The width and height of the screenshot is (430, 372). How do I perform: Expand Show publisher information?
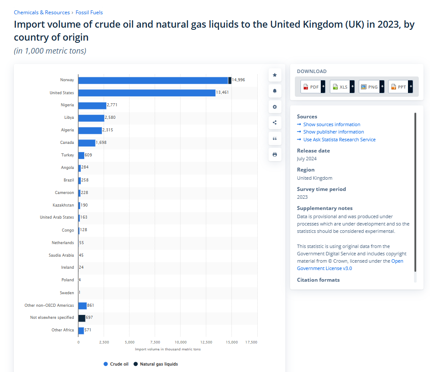333,132
